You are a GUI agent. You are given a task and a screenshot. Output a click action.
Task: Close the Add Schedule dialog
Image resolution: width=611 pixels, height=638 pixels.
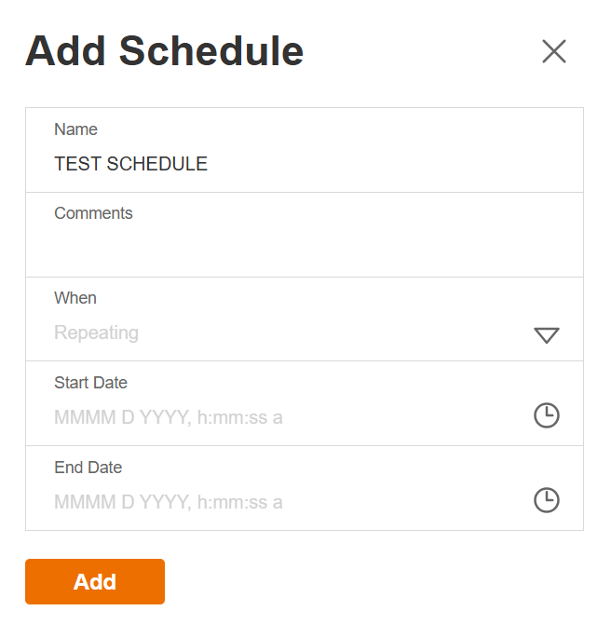pyautogui.click(x=554, y=51)
